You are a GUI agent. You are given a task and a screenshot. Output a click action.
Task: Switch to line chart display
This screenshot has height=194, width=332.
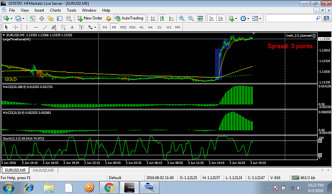[171, 19]
